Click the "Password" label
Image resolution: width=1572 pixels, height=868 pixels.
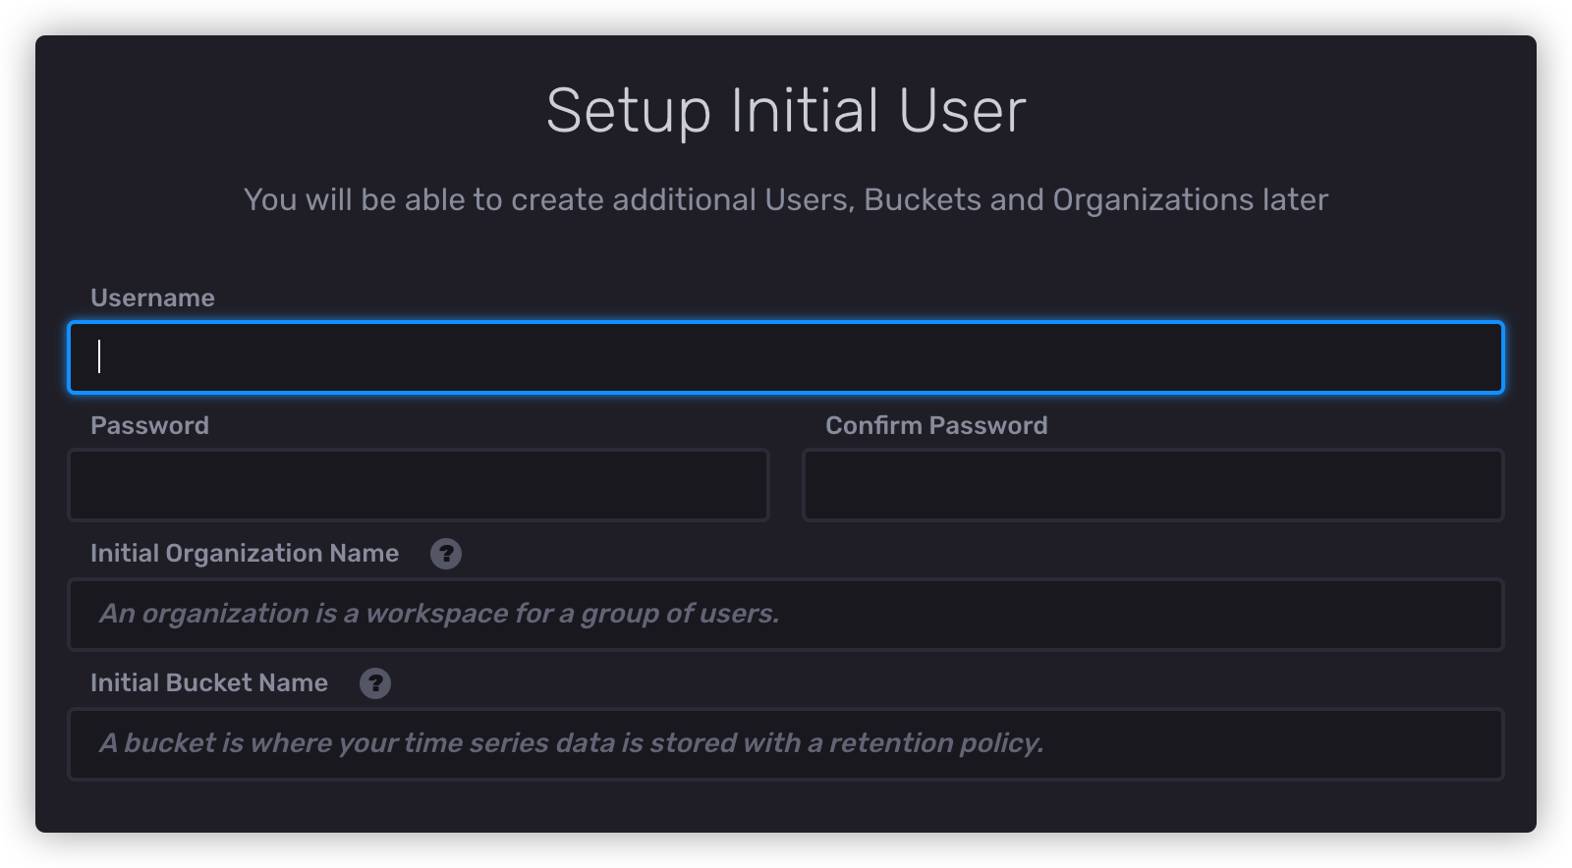149,425
